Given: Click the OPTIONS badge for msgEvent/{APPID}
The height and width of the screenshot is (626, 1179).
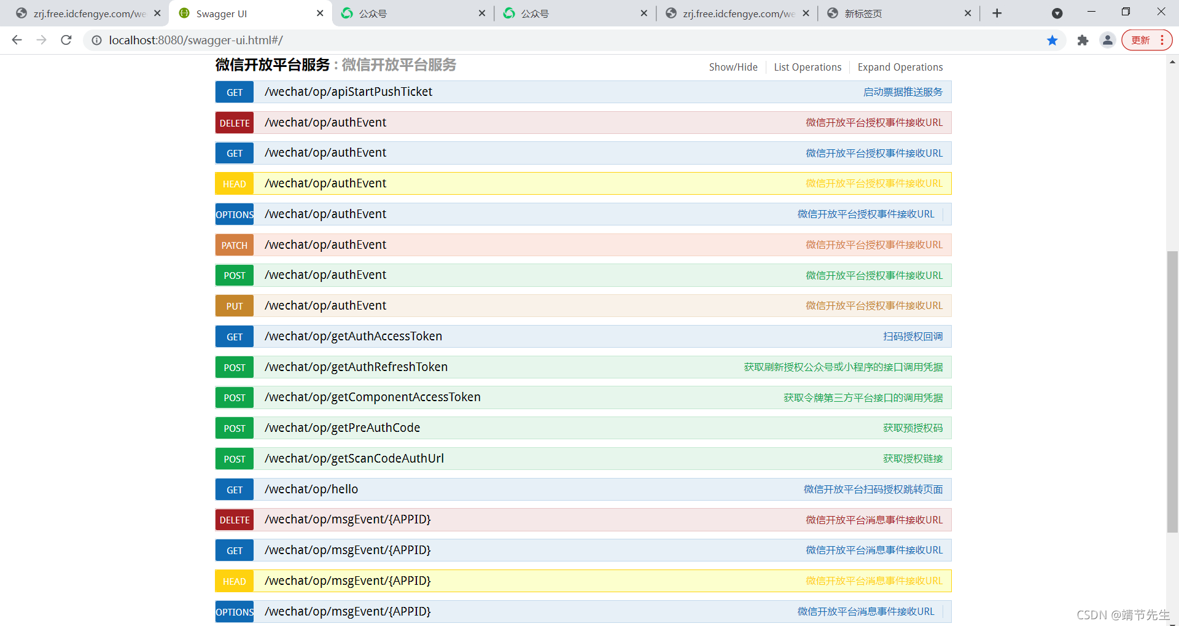Looking at the screenshot, I should click(x=235, y=612).
